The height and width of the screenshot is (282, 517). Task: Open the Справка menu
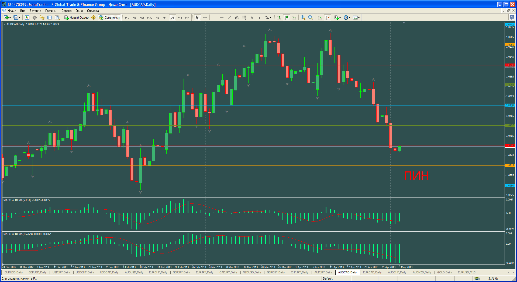[x=93, y=11]
